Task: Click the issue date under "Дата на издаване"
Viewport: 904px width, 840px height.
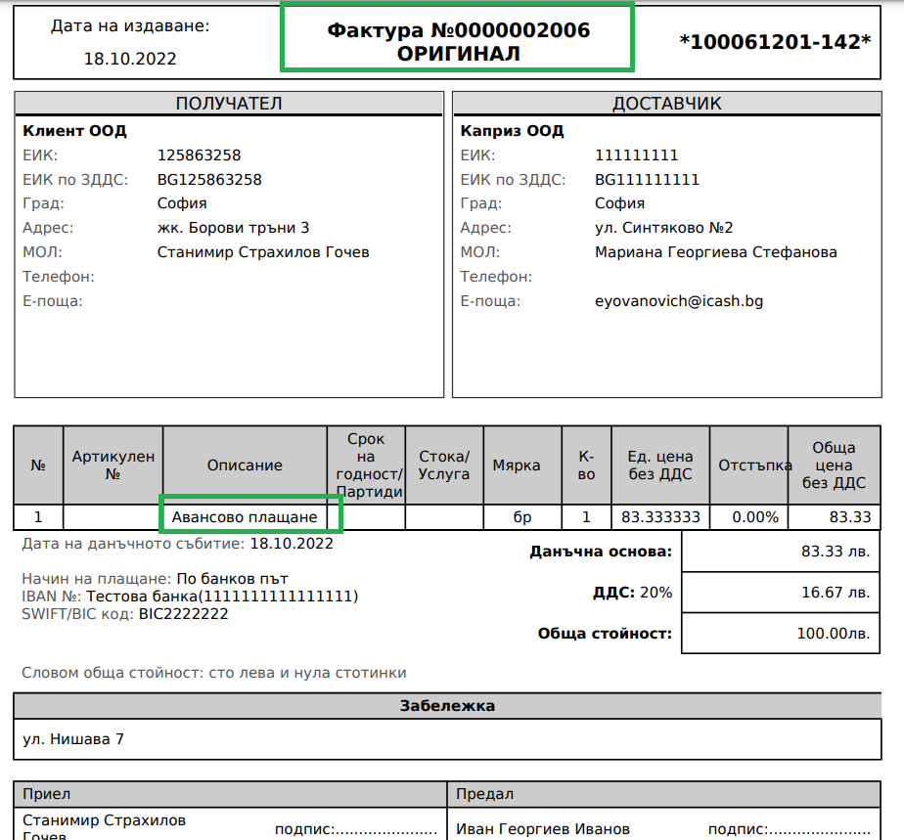Action: (x=130, y=59)
